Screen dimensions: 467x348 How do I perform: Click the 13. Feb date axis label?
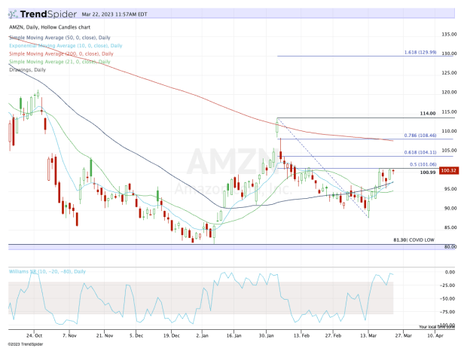click(301, 335)
